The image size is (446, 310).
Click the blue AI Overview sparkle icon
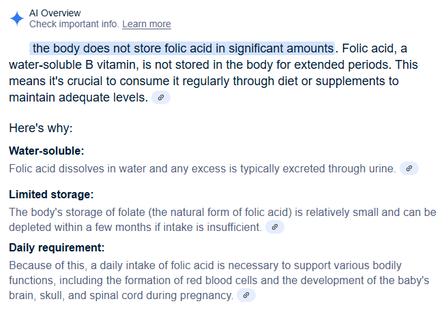coord(17,18)
